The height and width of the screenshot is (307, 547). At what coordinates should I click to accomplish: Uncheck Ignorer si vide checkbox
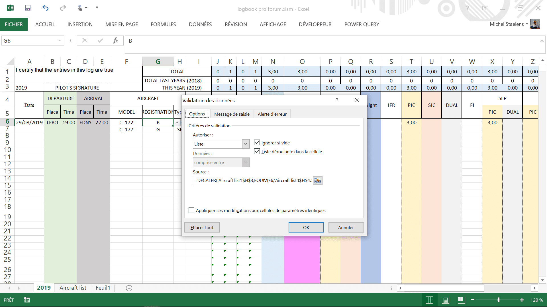click(257, 143)
